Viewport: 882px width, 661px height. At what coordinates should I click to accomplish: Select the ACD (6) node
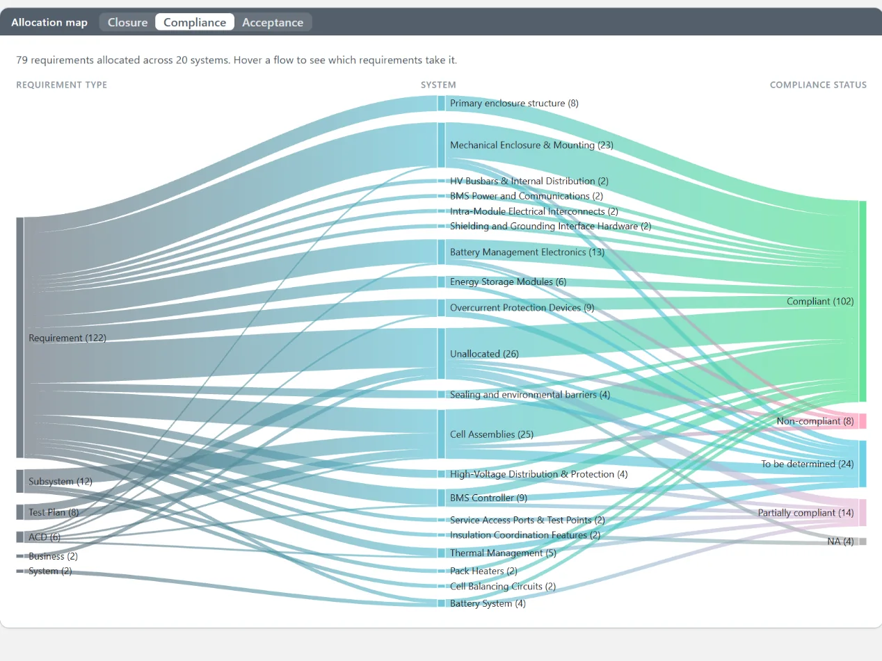click(45, 537)
